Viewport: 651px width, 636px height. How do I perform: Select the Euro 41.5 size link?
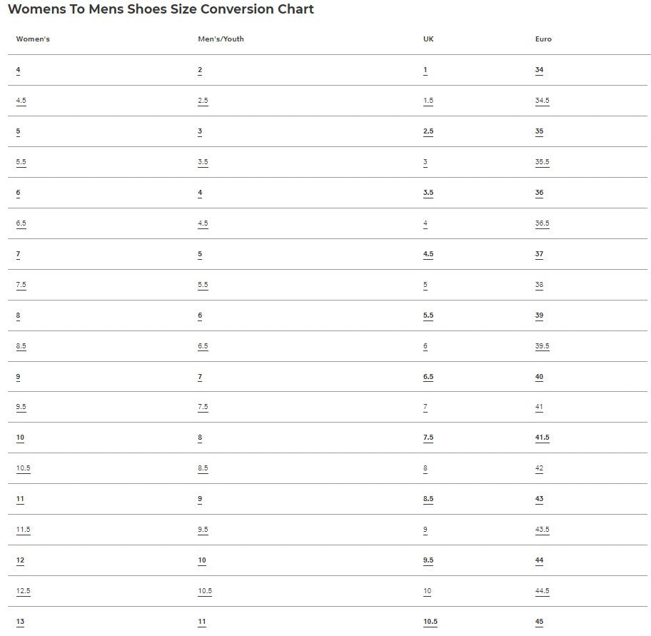click(x=542, y=438)
